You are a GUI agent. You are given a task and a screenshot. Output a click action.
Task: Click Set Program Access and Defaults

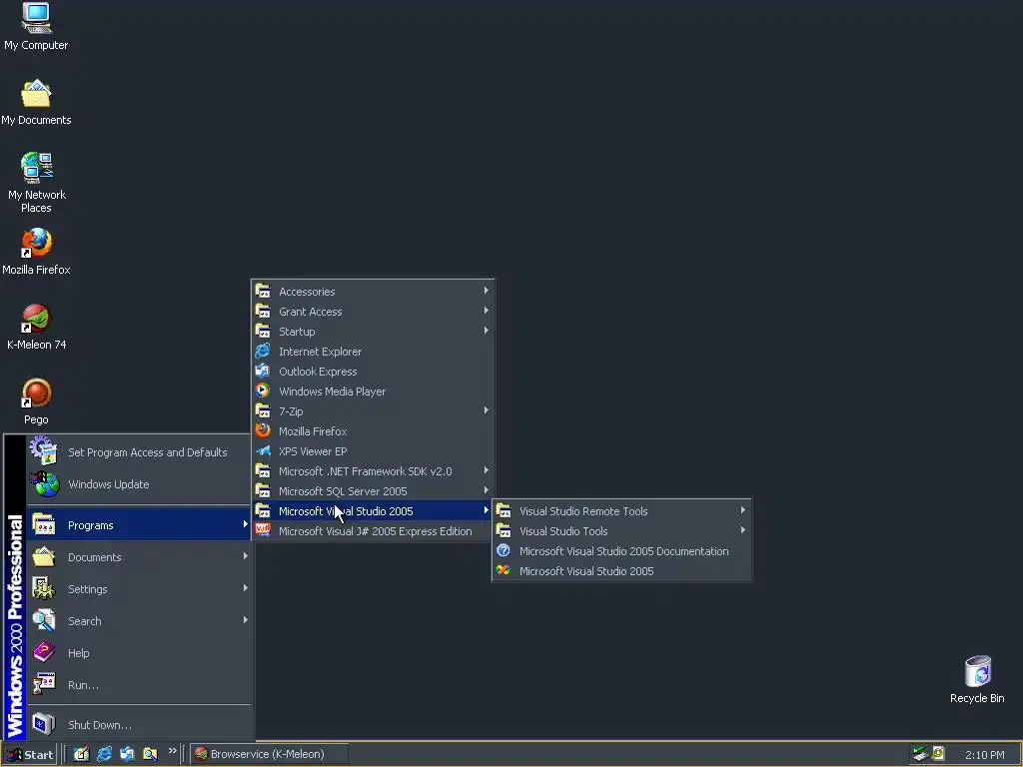(139, 452)
